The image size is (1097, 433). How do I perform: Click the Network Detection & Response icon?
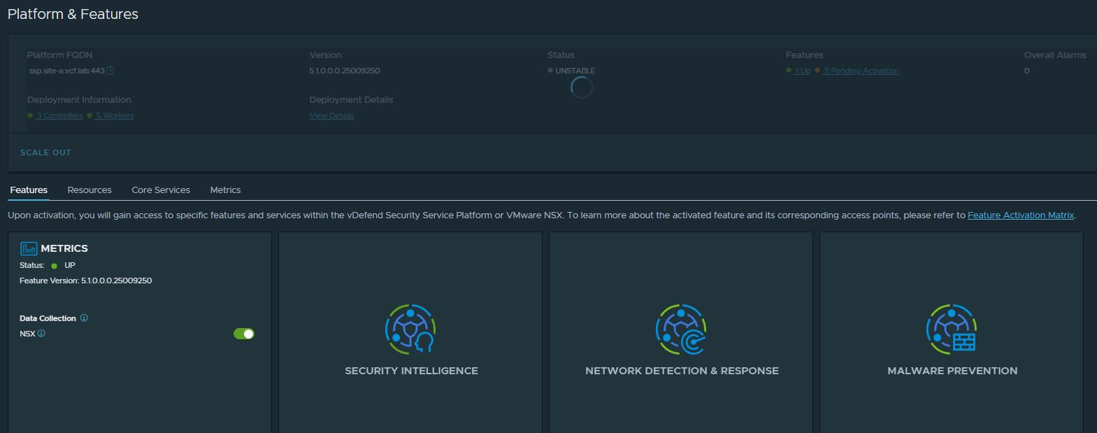681,329
